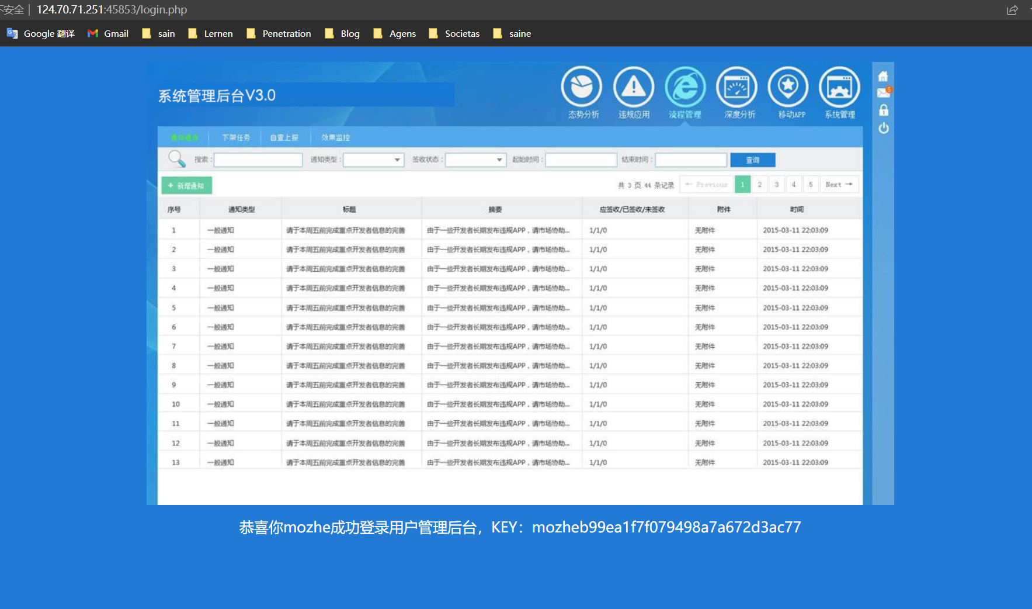Open the mail icon with notification badge
This screenshot has height=609, width=1032.
[884, 92]
